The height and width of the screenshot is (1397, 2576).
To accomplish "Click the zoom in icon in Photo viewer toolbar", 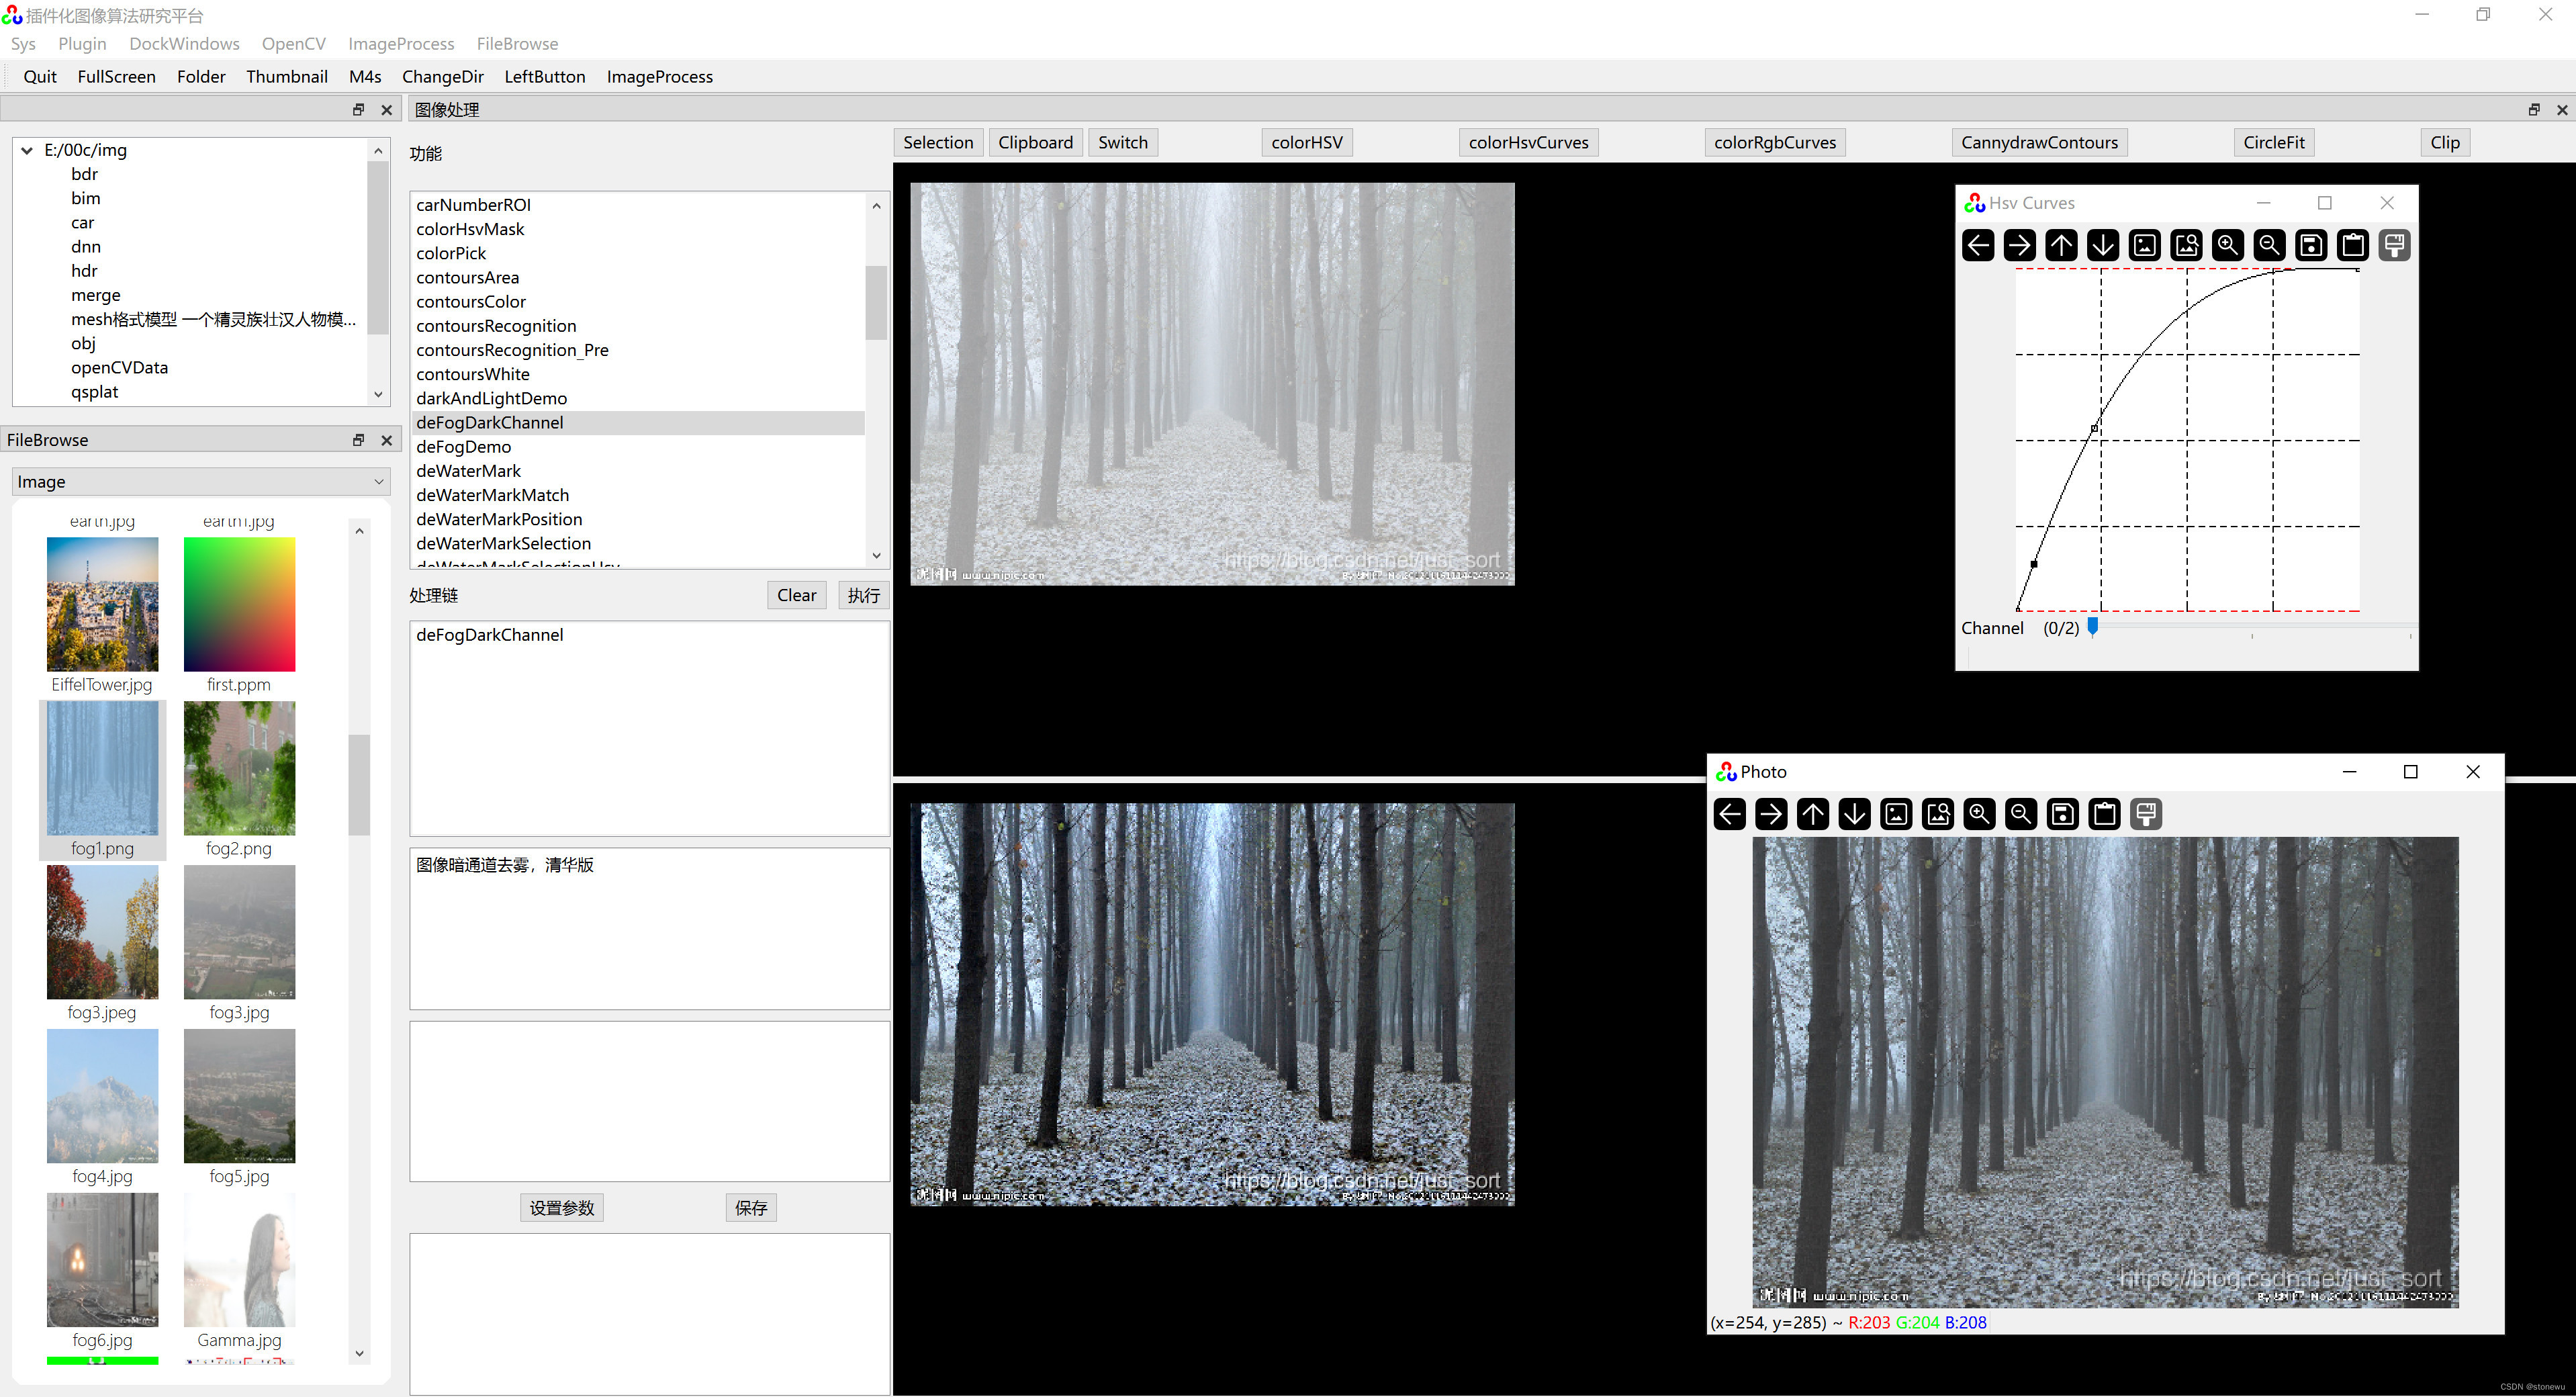I will coord(1978,814).
